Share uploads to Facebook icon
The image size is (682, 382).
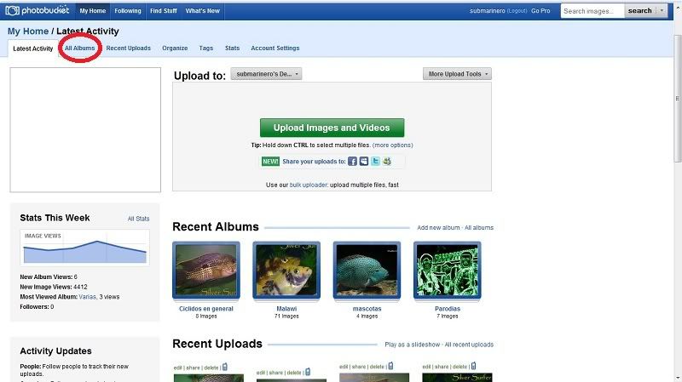[352, 162]
